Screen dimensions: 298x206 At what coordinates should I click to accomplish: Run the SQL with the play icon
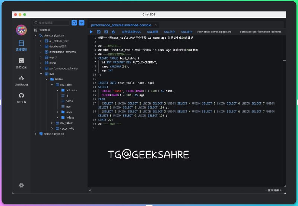tap(92, 32)
